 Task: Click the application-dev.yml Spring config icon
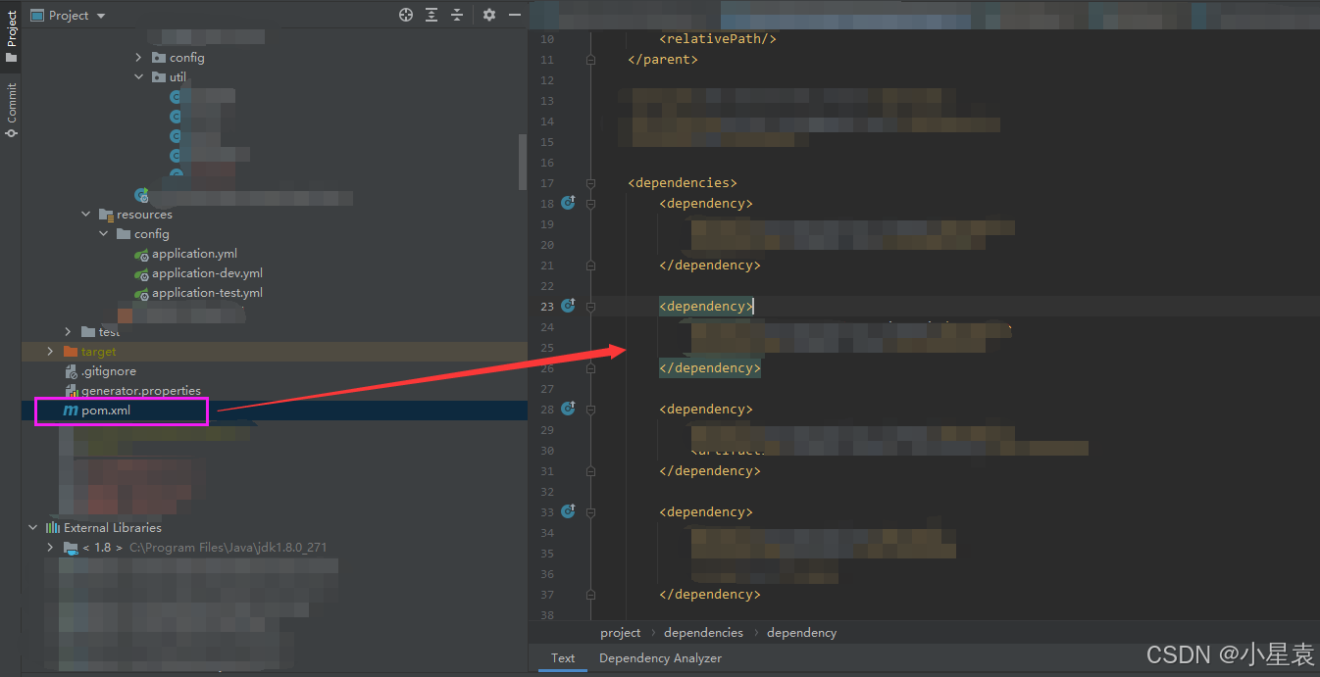pos(141,274)
